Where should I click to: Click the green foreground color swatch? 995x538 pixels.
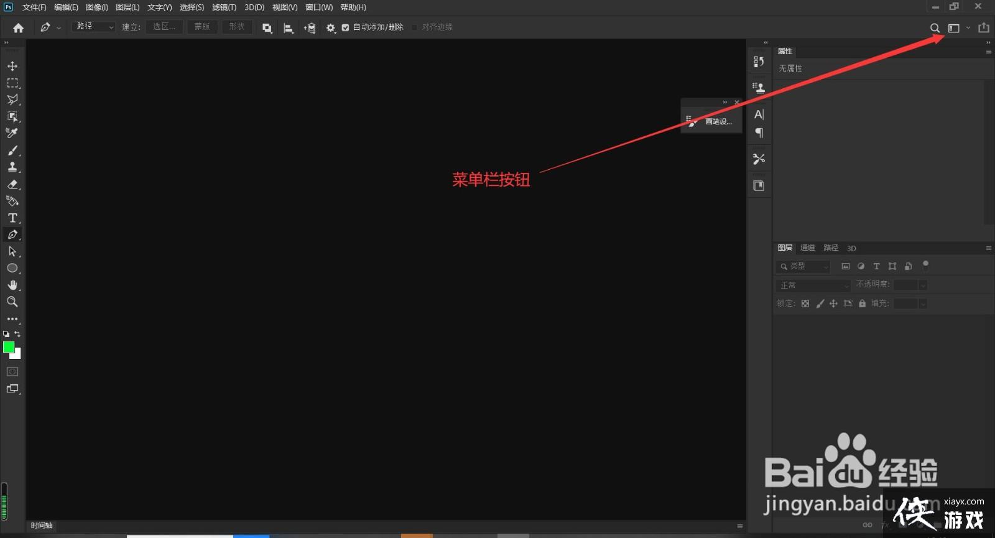[9, 347]
